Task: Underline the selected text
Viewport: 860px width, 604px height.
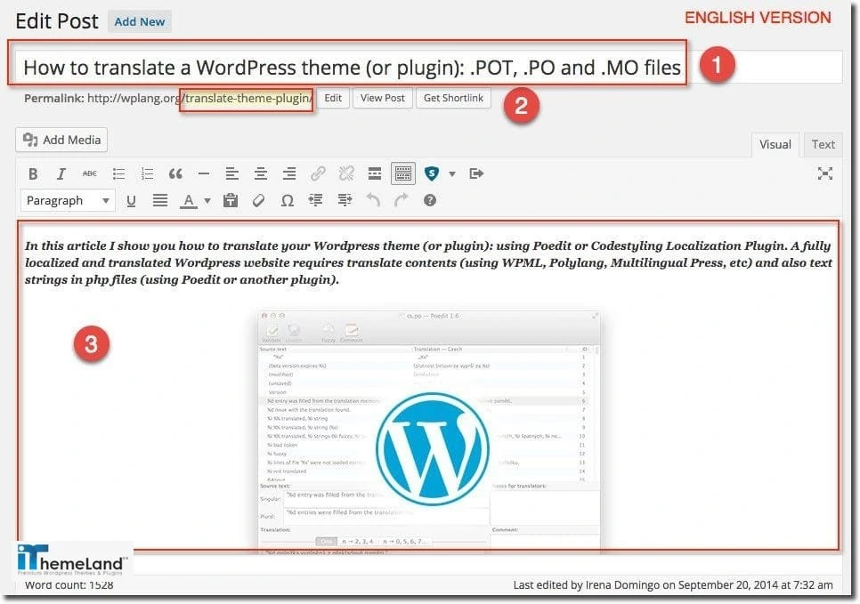Action: coord(131,201)
